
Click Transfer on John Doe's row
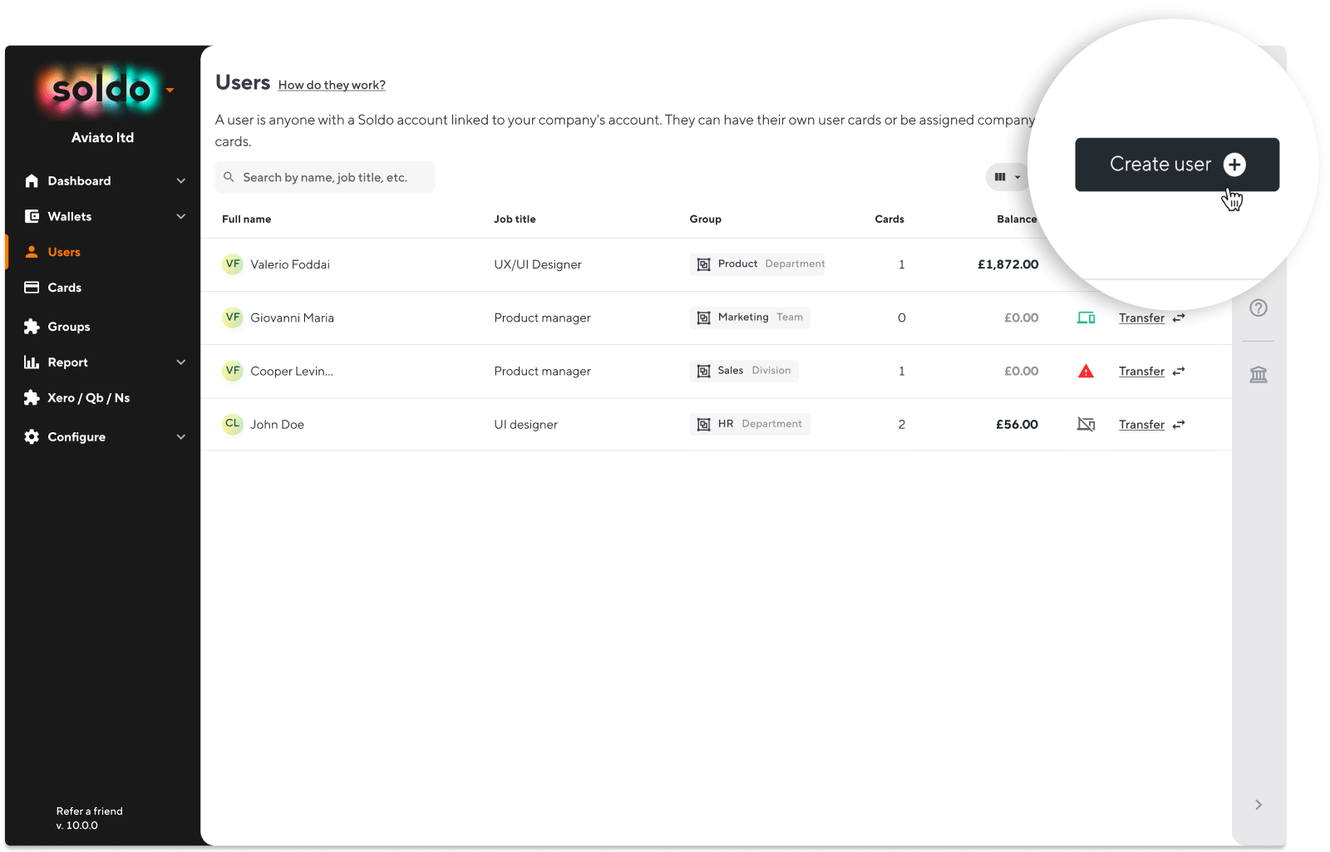pyautogui.click(x=1141, y=424)
